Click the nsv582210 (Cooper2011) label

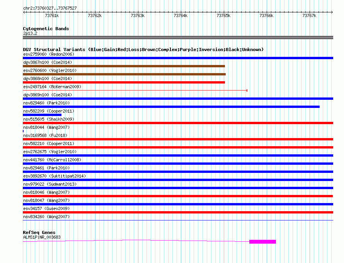click(x=49, y=143)
